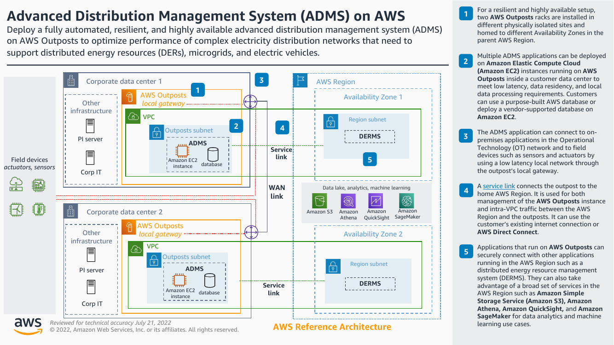The height and width of the screenshot is (345, 614).
Task: Select the AWS Outposts icon in data center 1
Action: (129, 97)
